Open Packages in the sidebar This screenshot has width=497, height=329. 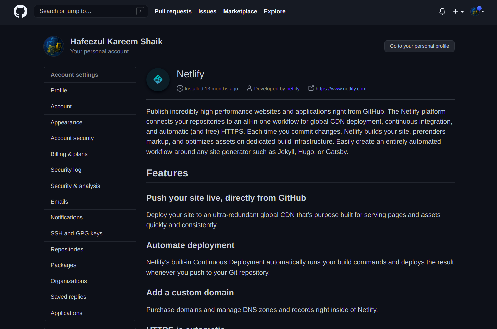point(90,265)
